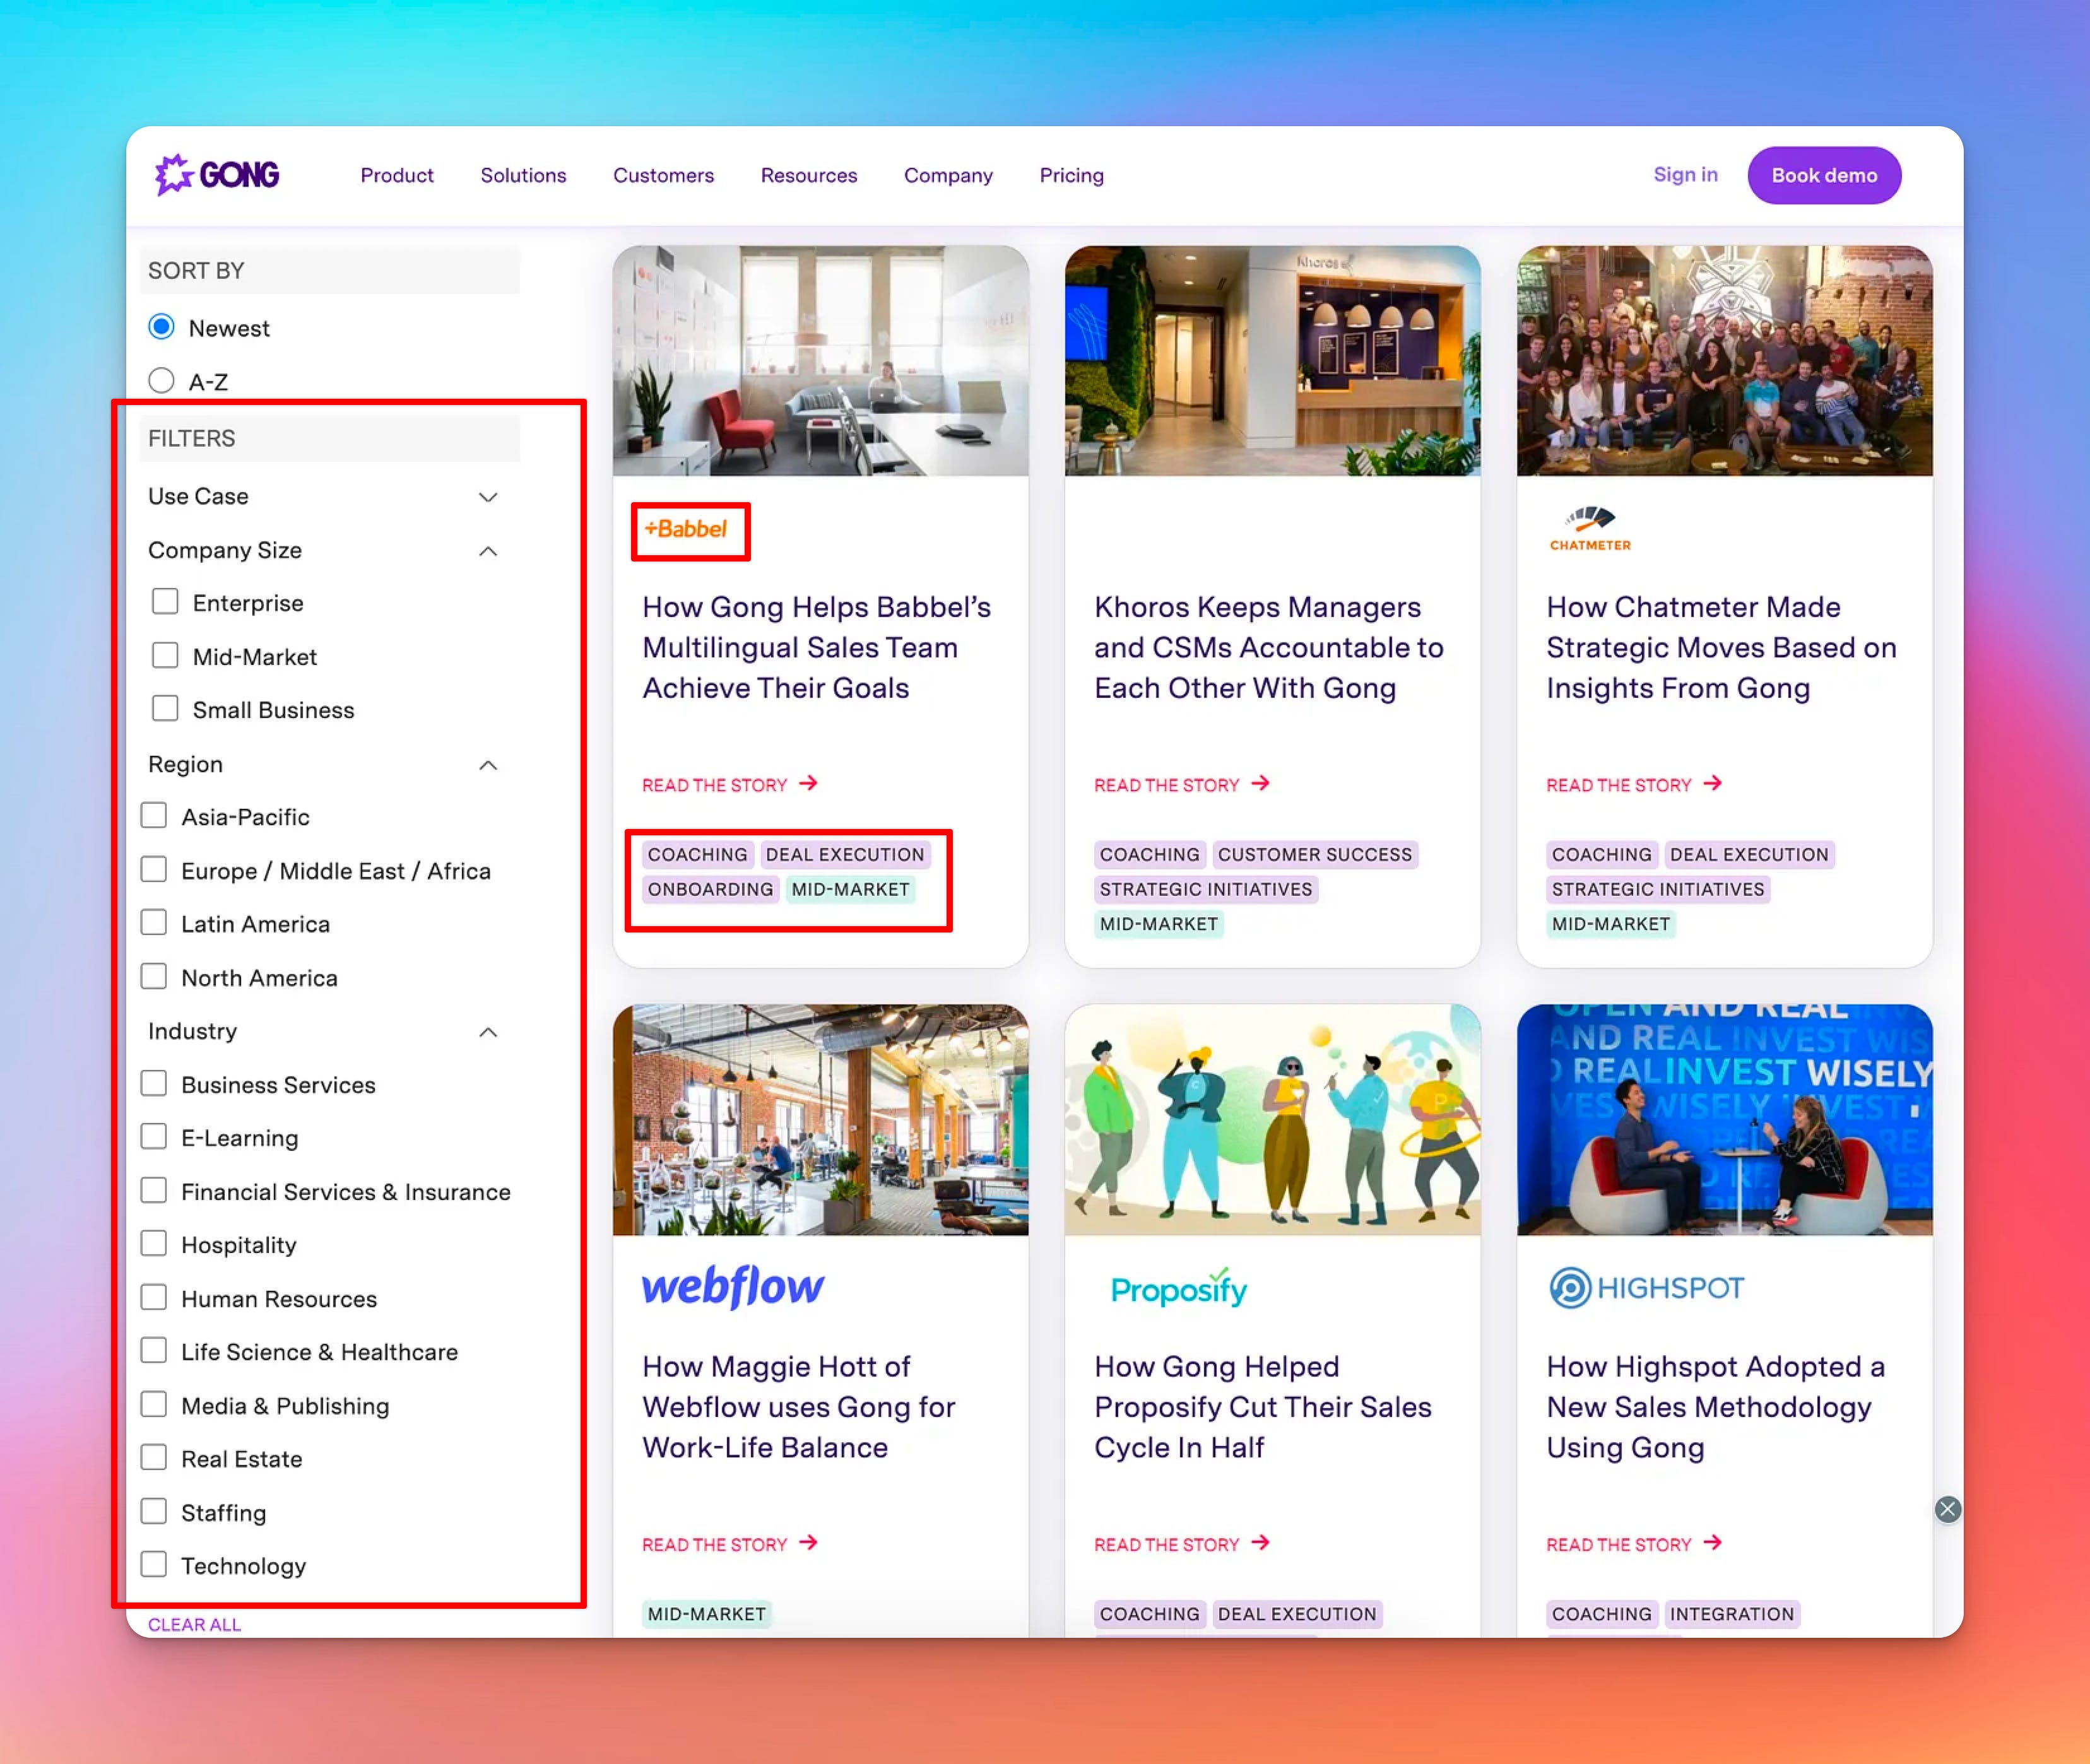The height and width of the screenshot is (1764, 2090).
Task: Click the Sign in link
Action: (1685, 174)
